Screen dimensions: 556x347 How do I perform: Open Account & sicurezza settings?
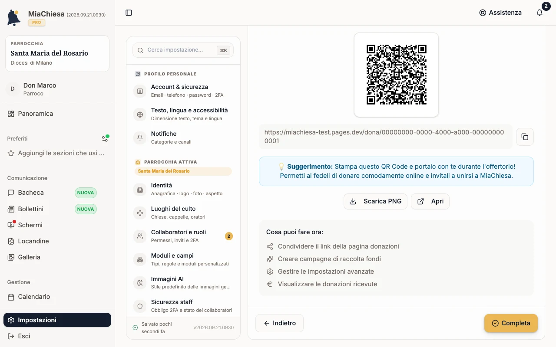click(183, 91)
